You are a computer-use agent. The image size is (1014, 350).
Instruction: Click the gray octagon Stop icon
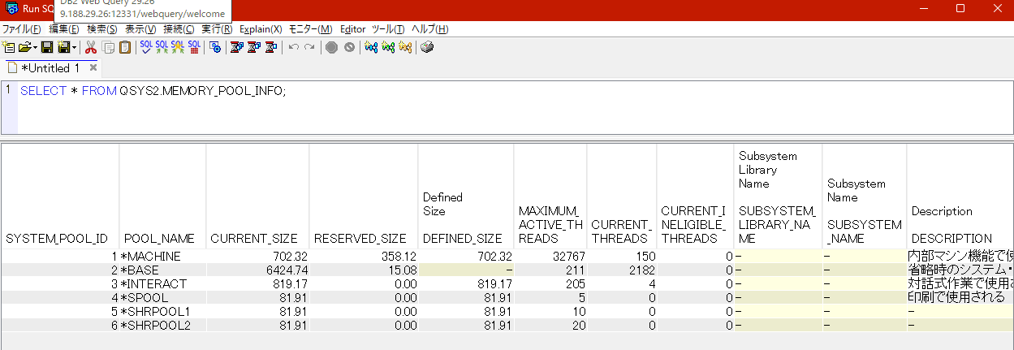(331, 47)
